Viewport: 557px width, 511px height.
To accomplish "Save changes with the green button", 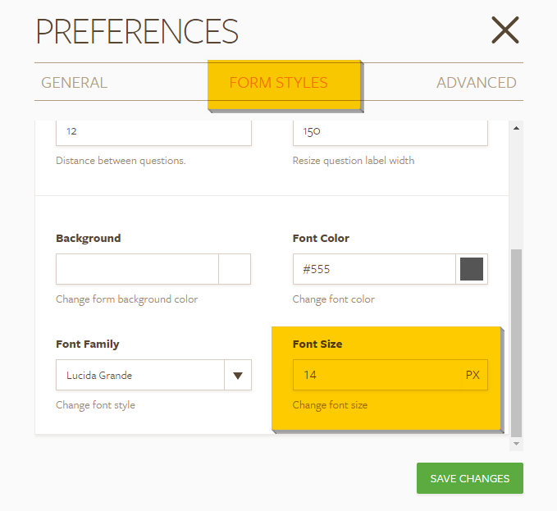I will click(x=469, y=479).
